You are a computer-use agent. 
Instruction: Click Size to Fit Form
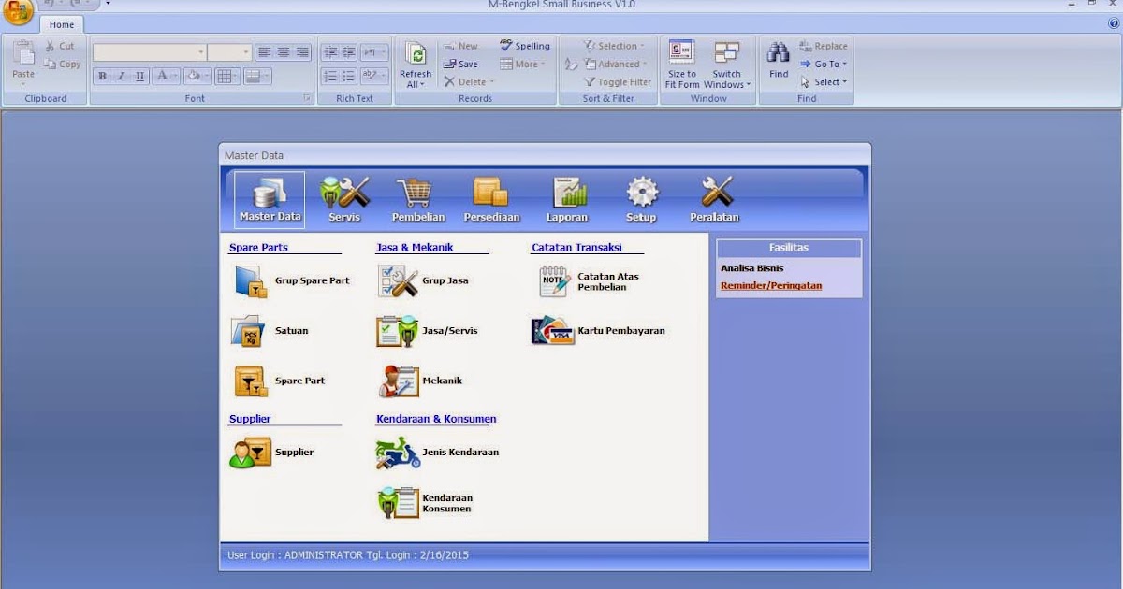[682, 65]
